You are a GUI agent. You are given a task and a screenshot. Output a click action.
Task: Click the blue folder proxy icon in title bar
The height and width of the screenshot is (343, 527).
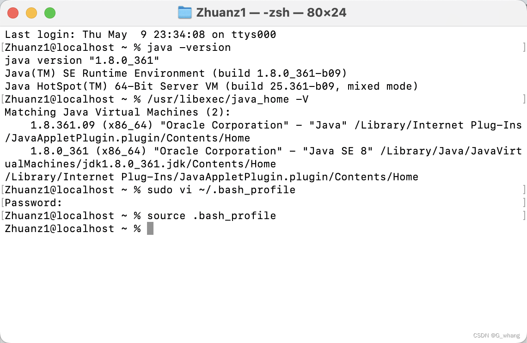(x=184, y=12)
